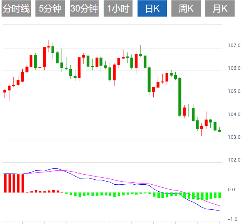Select the 5分钟 chart tab
This screenshot has height=224, width=245.
pyautogui.click(x=50, y=8)
